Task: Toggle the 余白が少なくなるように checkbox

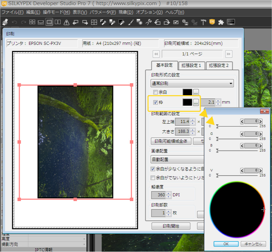Action: pyautogui.click(x=153, y=169)
